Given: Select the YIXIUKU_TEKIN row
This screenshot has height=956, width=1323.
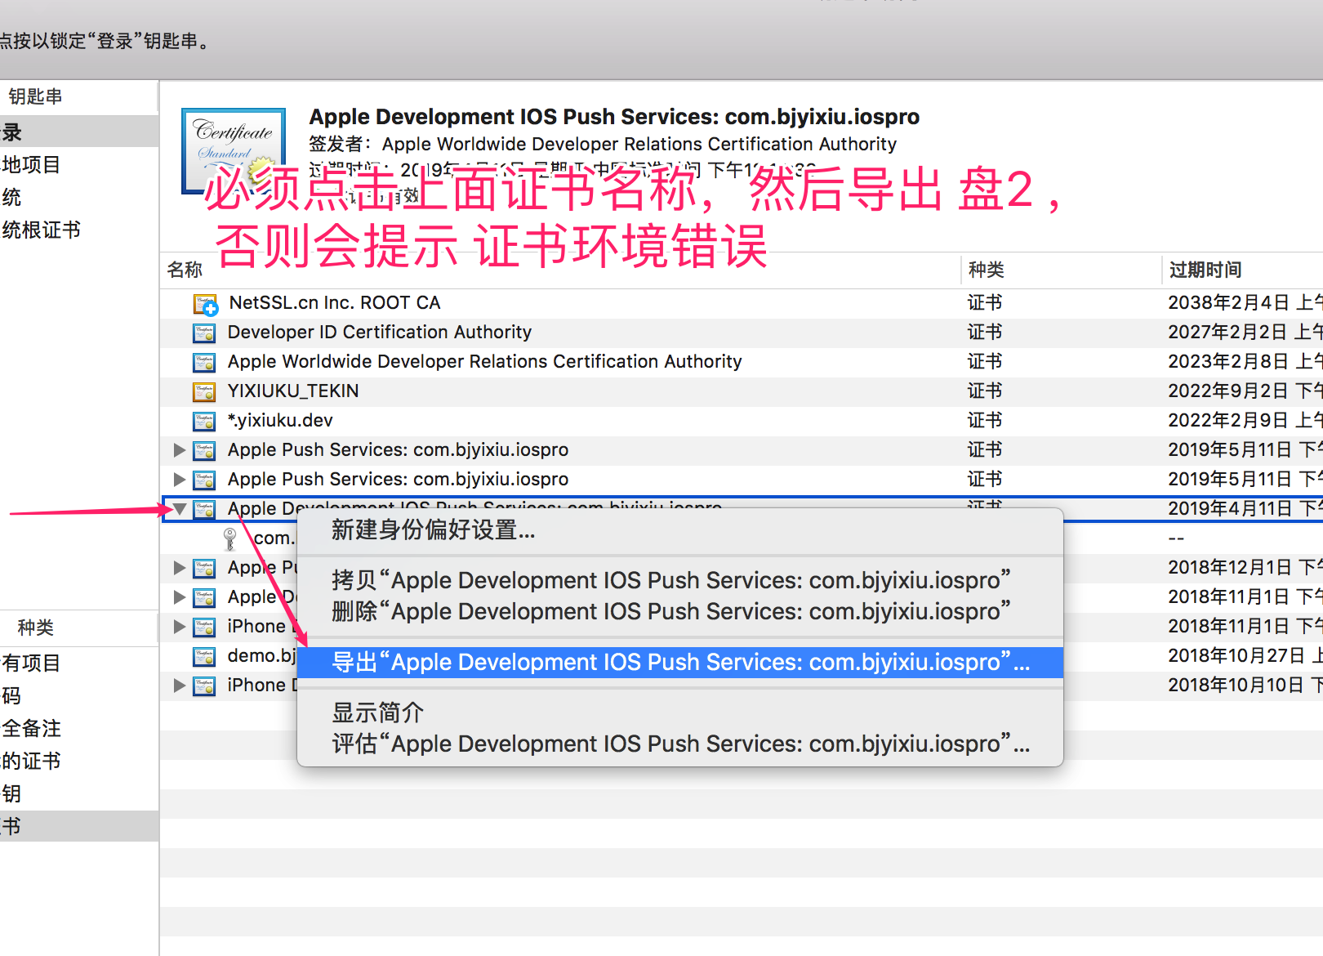Looking at the screenshot, I should point(742,391).
